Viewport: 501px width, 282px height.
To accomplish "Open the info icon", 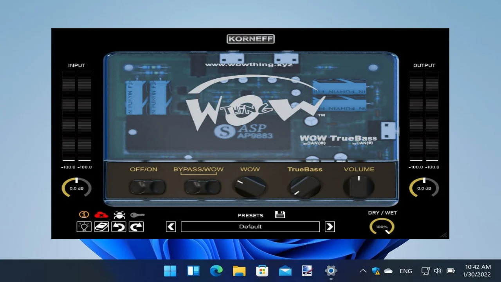I will tap(84, 215).
